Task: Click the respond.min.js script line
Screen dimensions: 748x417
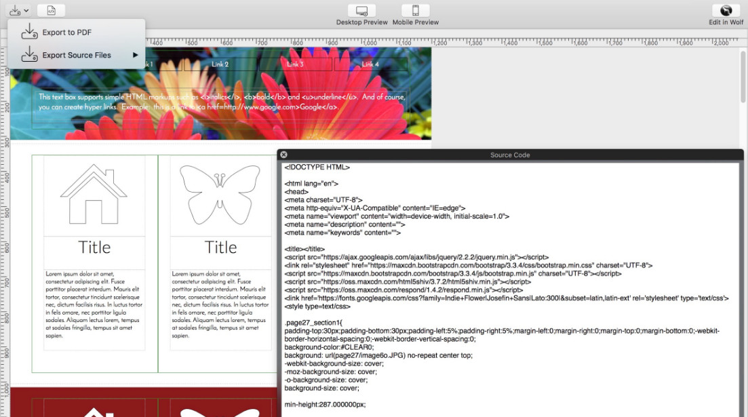Action: (403, 290)
